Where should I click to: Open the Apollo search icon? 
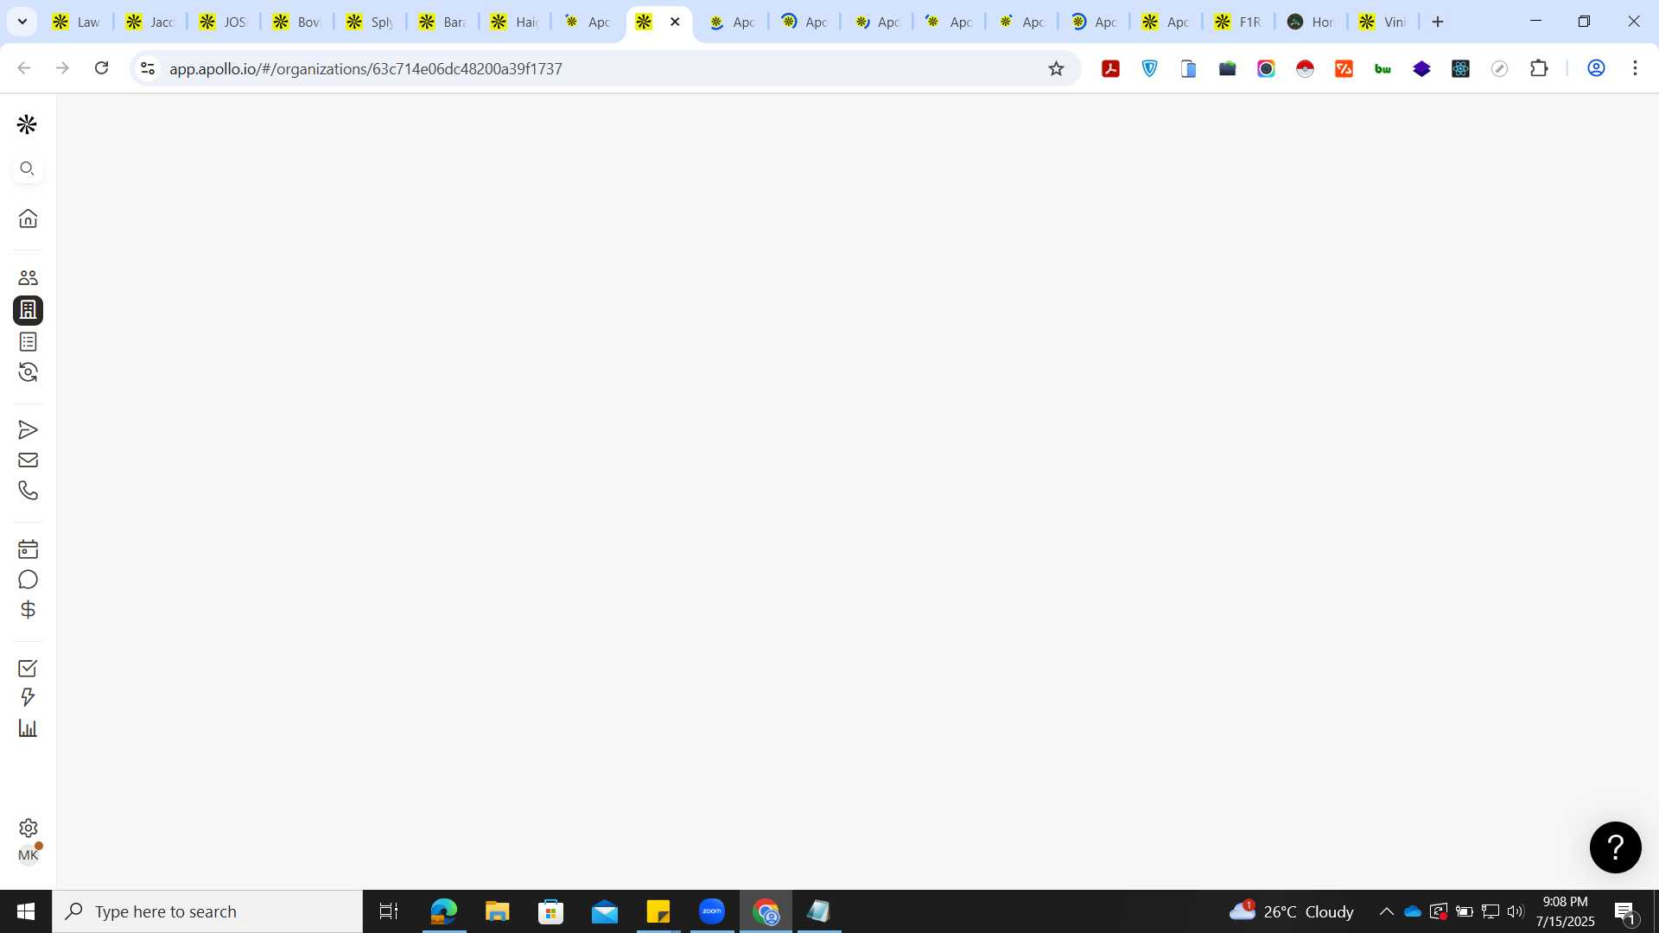coord(28,168)
